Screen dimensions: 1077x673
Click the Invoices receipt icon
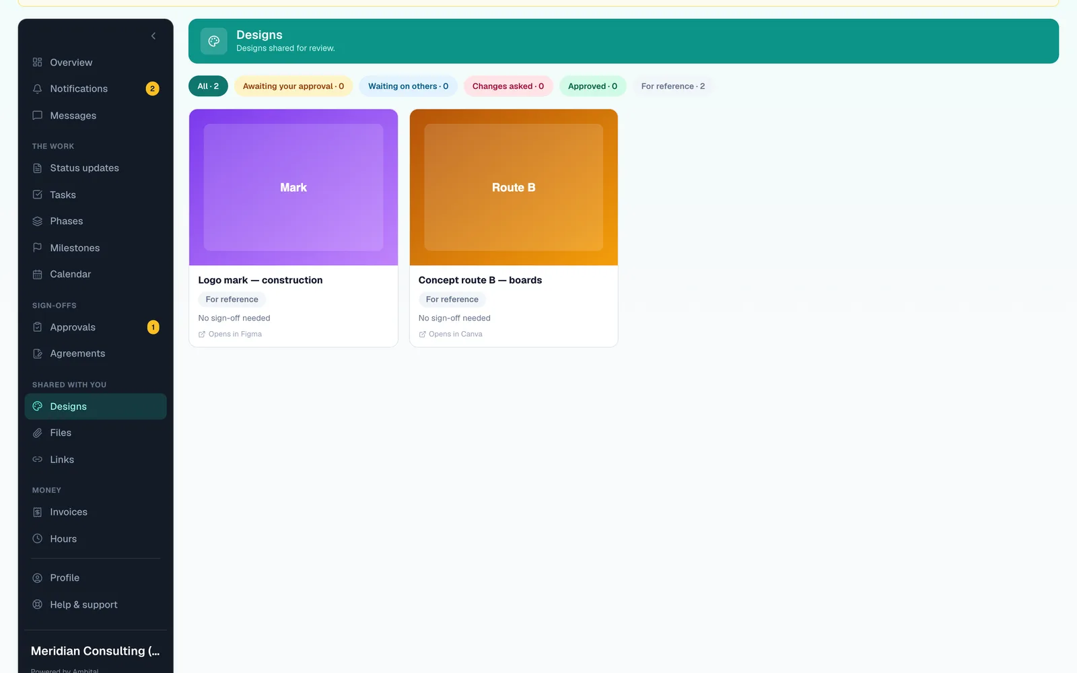(x=38, y=513)
